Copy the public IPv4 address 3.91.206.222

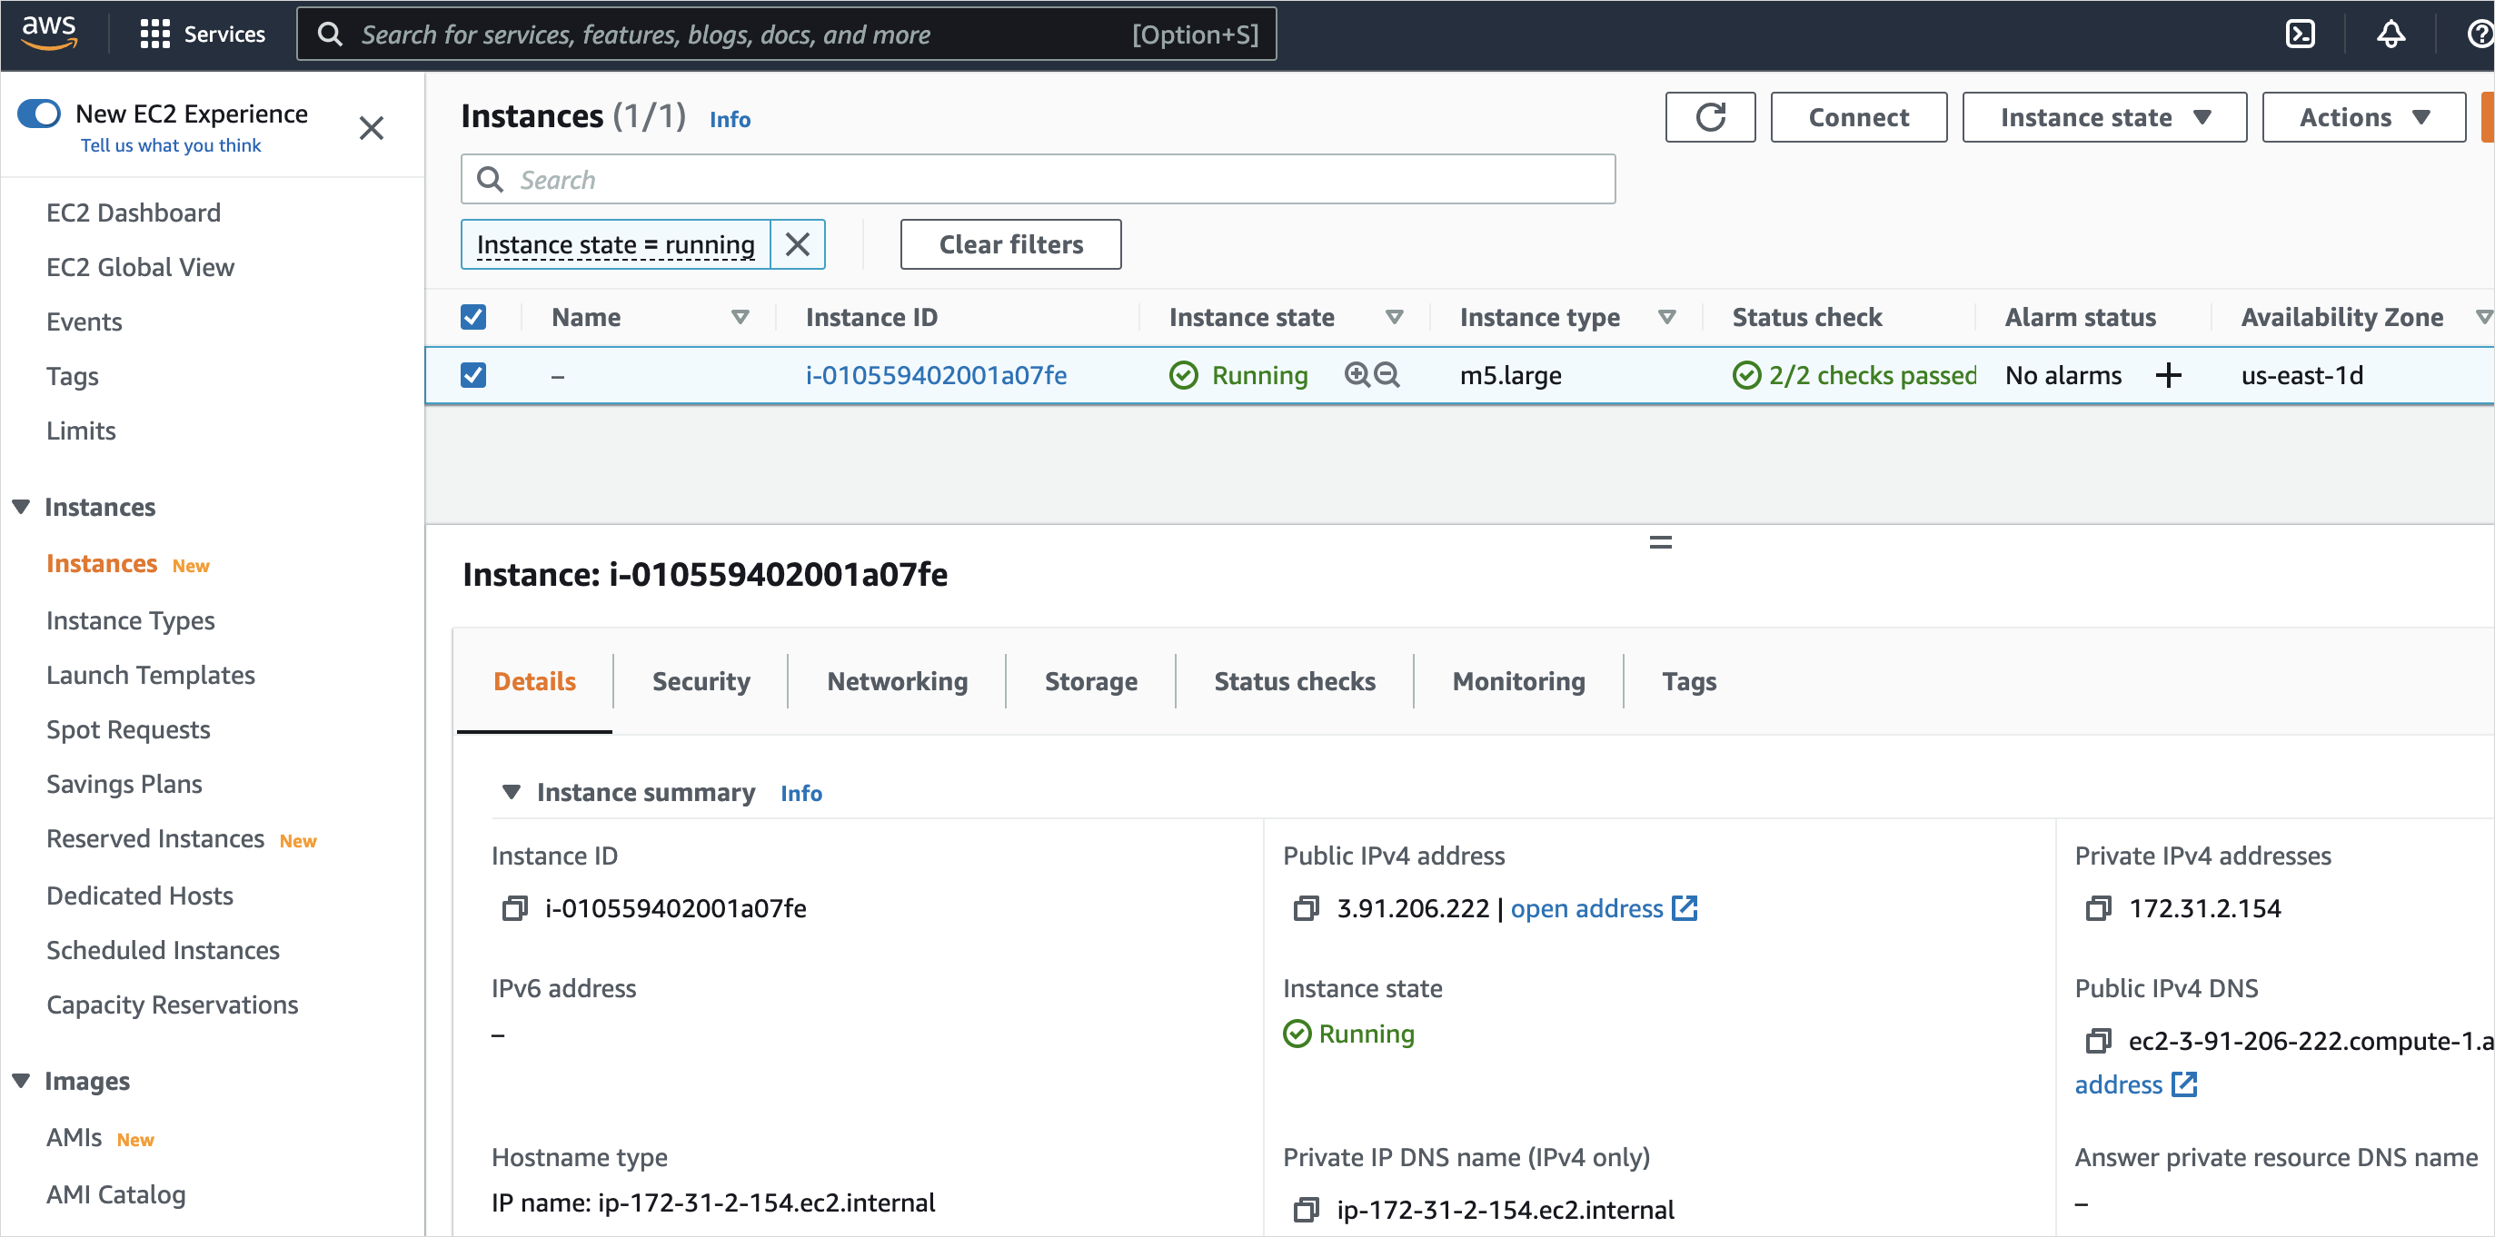coord(1306,908)
